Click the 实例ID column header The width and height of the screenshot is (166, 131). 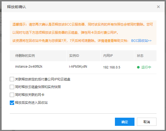coord(74,56)
